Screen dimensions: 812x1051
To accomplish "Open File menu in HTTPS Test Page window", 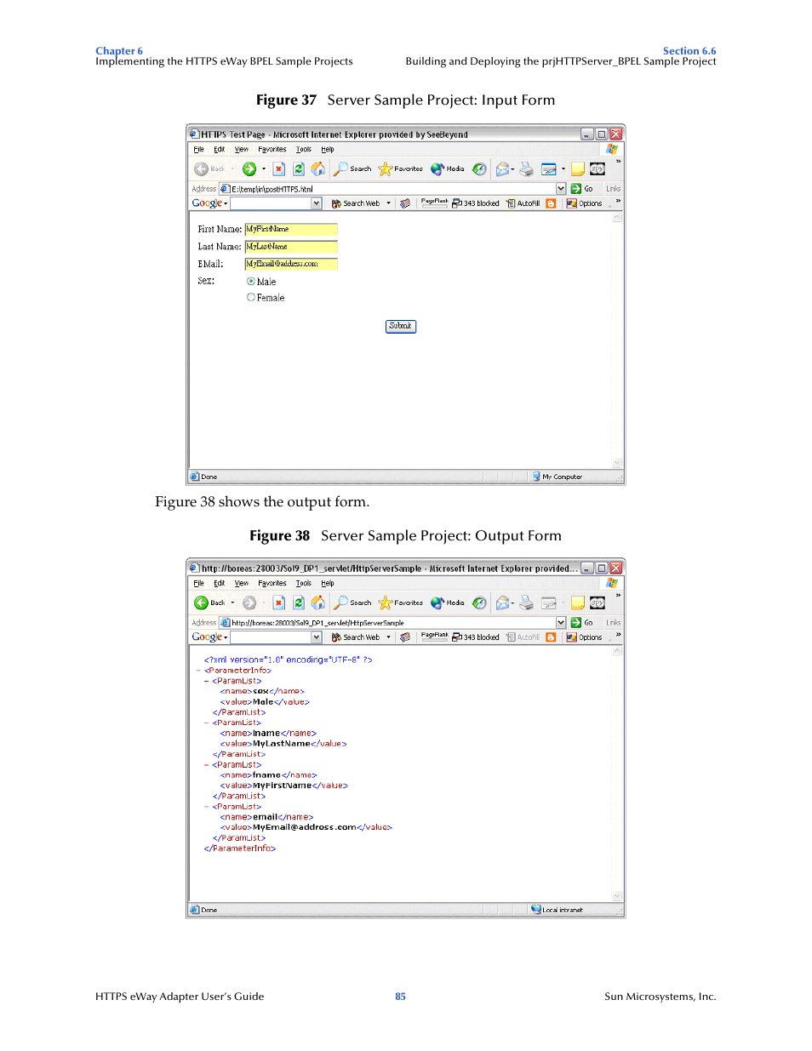I will pos(198,150).
